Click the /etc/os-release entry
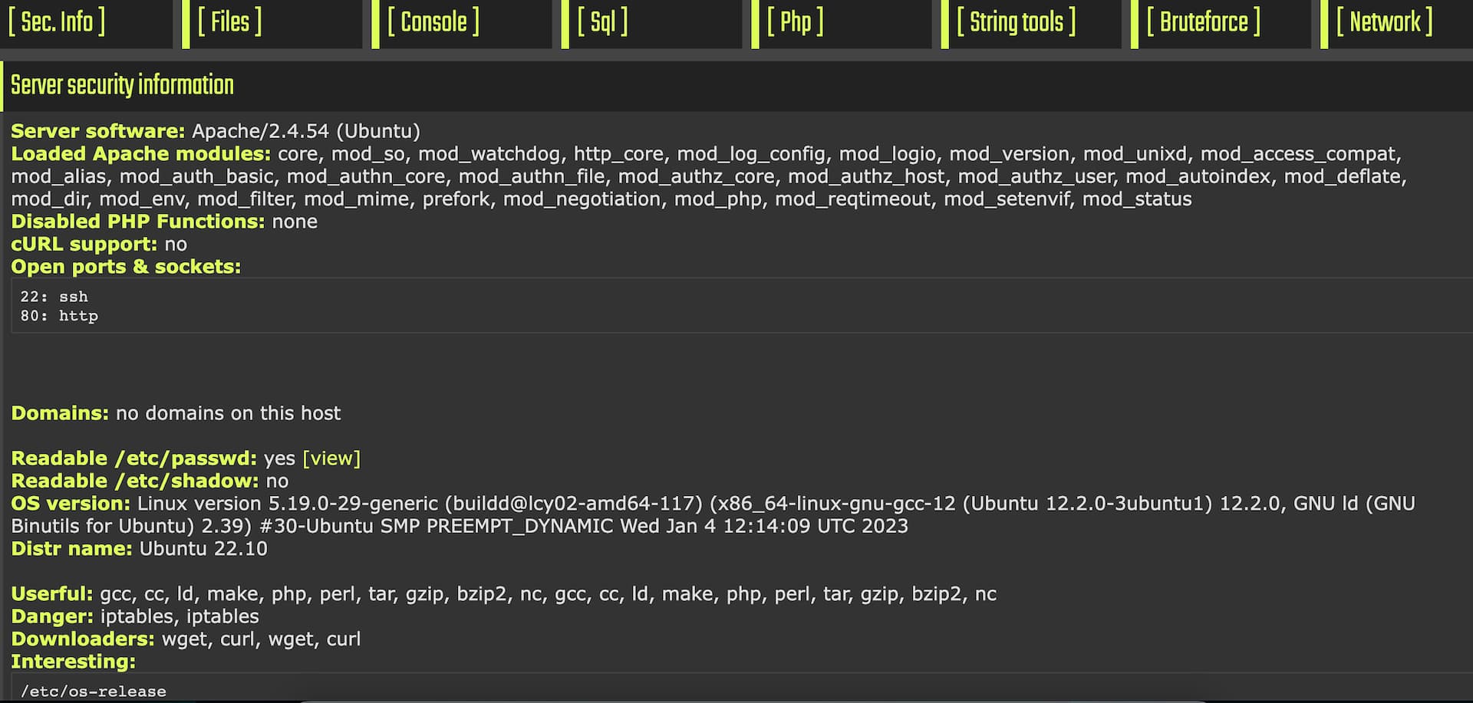 (x=94, y=691)
